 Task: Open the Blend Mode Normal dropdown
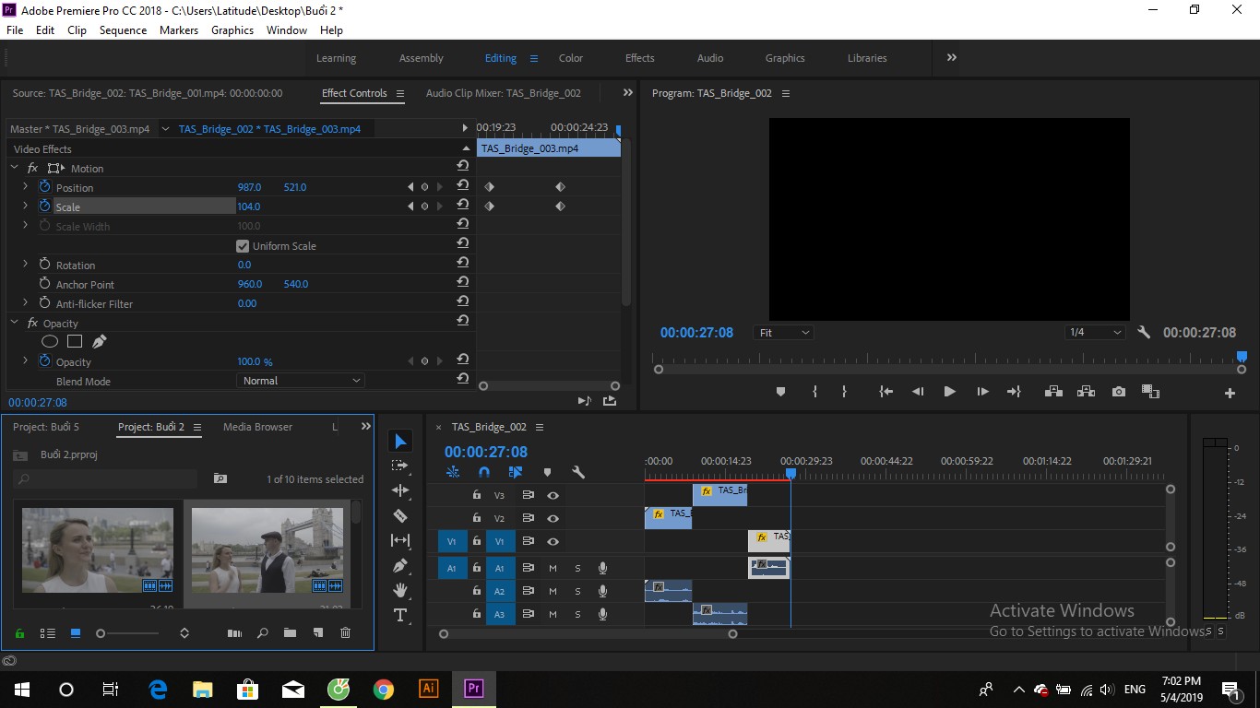click(x=301, y=381)
